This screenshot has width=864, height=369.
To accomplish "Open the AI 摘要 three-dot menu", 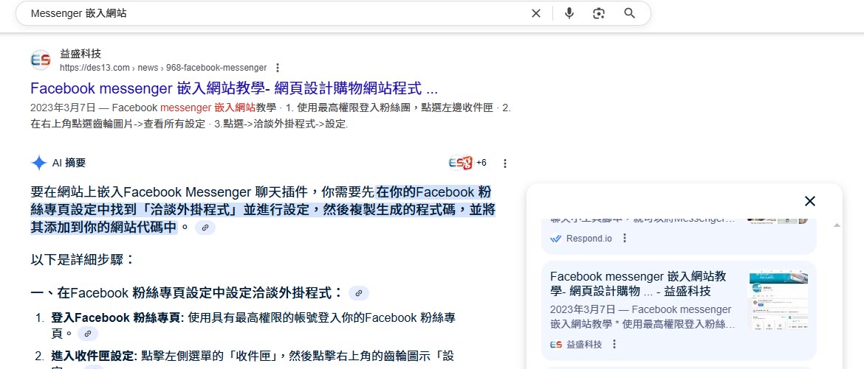I will [x=505, y=164].
